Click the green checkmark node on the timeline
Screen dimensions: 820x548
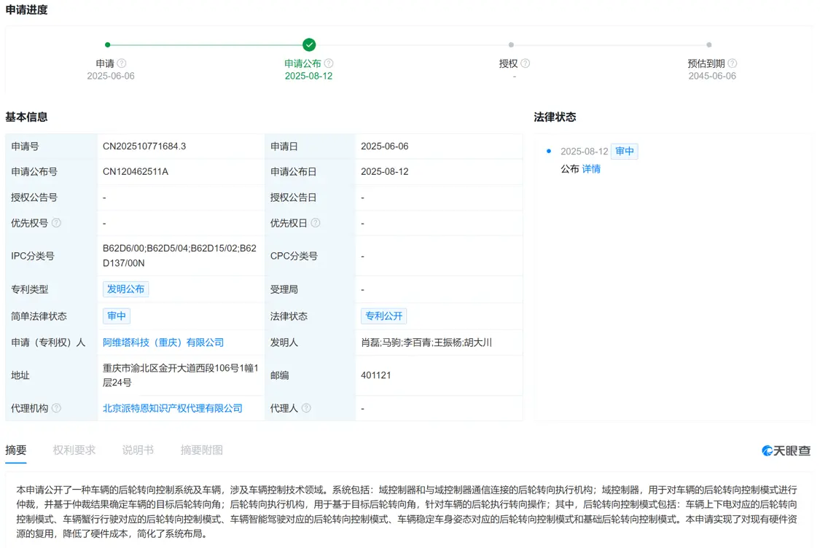coord(308,44)
